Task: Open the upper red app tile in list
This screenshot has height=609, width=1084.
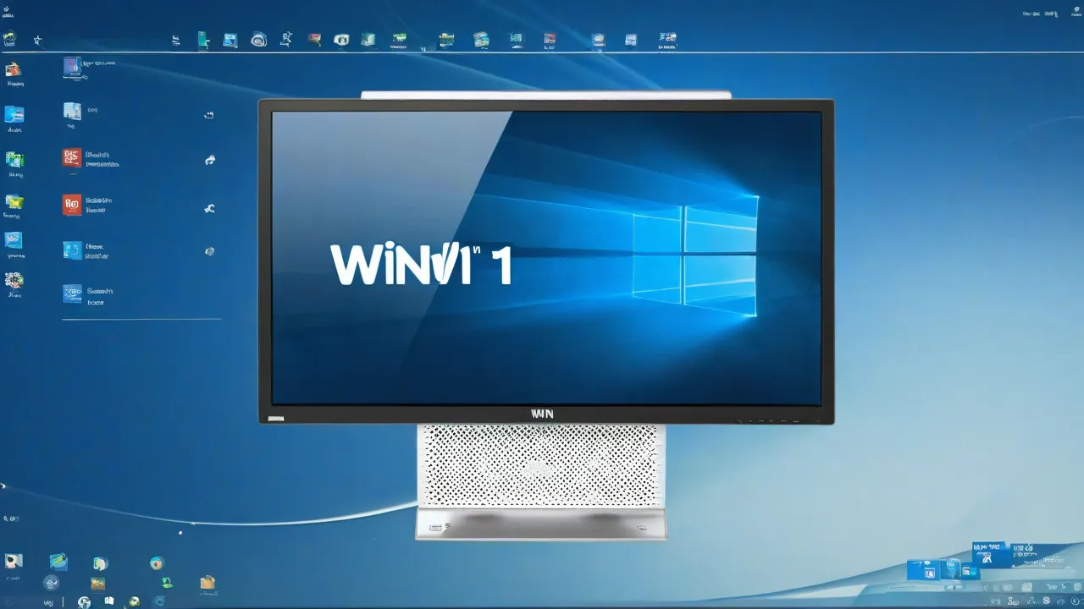Action: (x=72, y=157)
